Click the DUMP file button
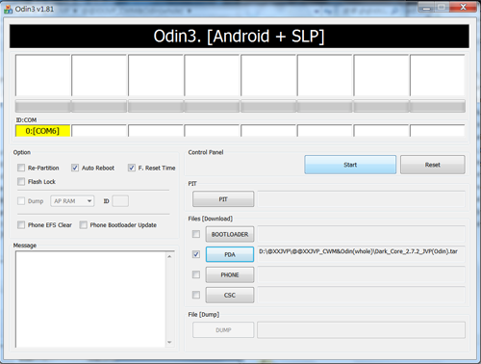The image size is (481, 364). point(223,330)
